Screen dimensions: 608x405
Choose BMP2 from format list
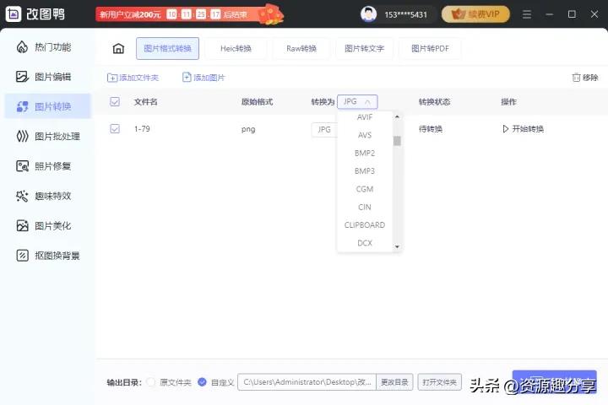(365, 153)
